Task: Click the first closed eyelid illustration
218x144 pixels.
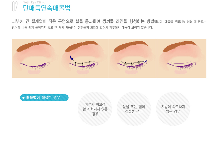Action: tap(36, 58)
